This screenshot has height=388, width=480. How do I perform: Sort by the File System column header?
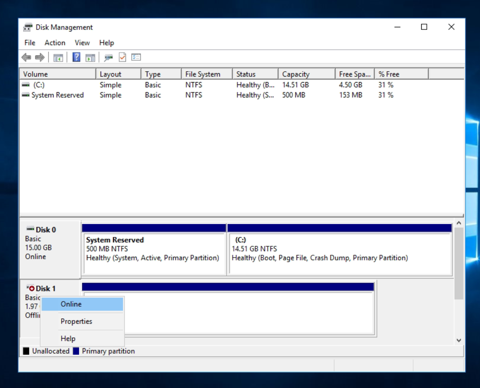click(x=207, y=74)
